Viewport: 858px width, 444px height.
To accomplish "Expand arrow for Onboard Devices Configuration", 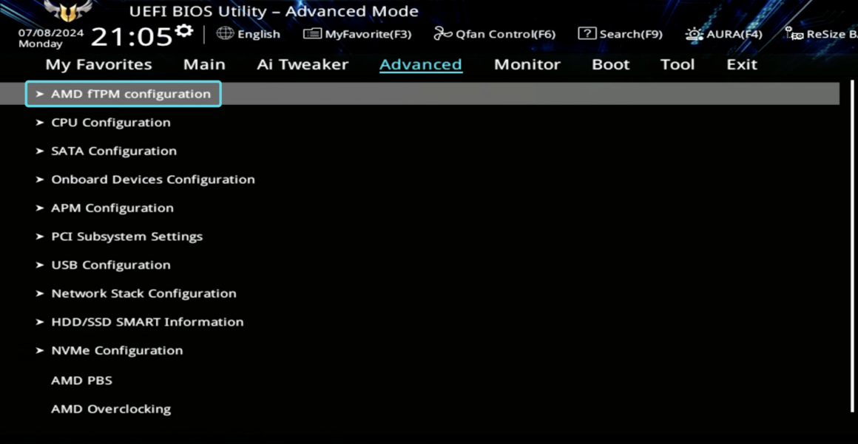I will 39,180.
